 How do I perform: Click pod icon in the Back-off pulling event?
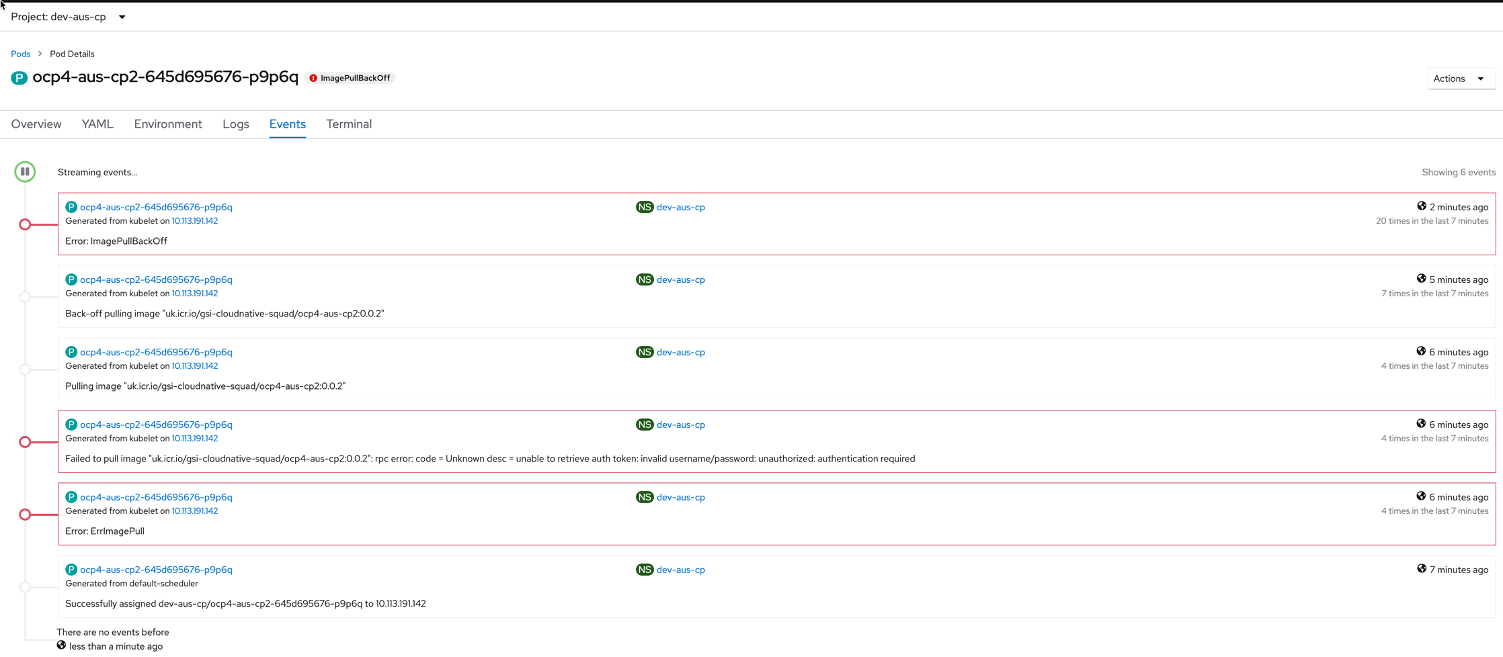[x=71, y=279]
